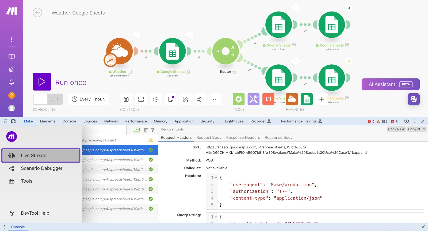Open the drawer three-dot menu beside Console
The width and height of the screenshot is (428, 231).
pyautogui.click(x=5, y=227)
